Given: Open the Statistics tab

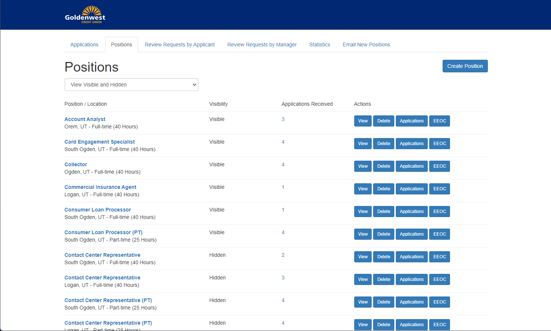Looking at the screenshot, I should tap(319, 45).
